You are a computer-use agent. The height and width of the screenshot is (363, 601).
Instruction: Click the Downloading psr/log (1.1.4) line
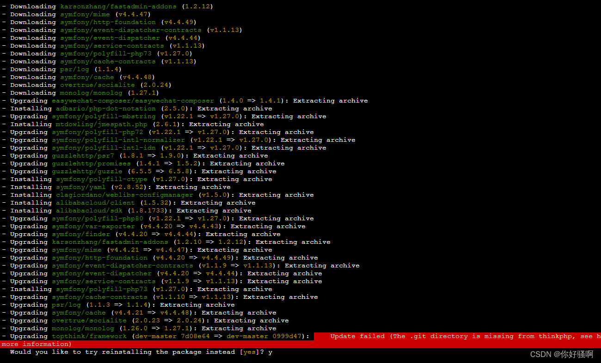[x=61, y=69]
